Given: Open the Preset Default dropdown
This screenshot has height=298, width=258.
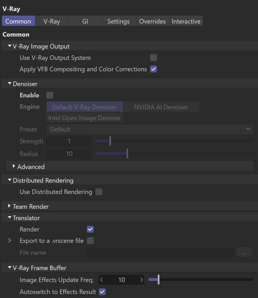Looking at the screenshot, I should point(150,129).
